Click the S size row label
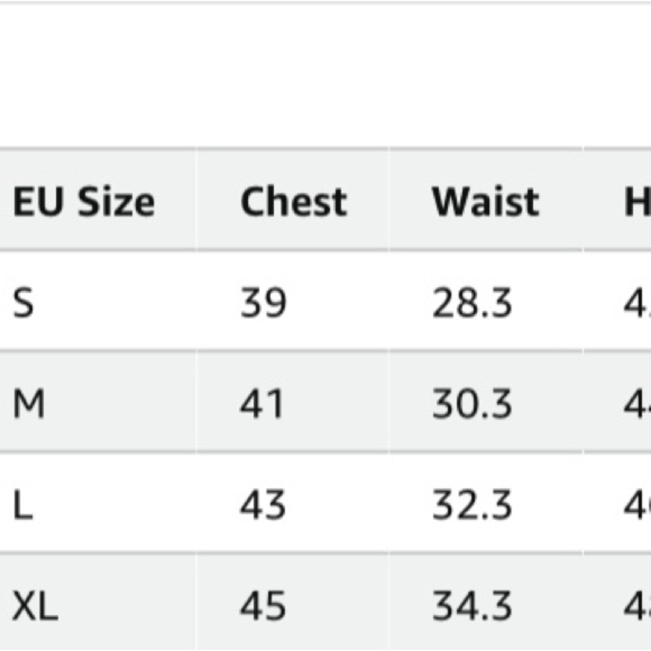This screenshot has height=651, width=651. click(23, 303)
